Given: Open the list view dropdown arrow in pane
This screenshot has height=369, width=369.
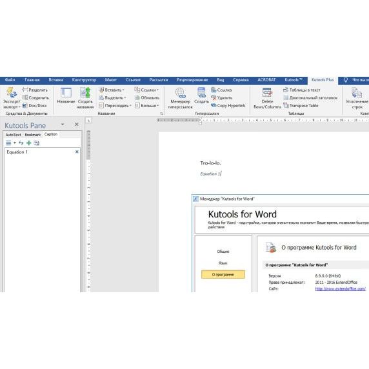Looking at the screenshot, I should point(15,143).
